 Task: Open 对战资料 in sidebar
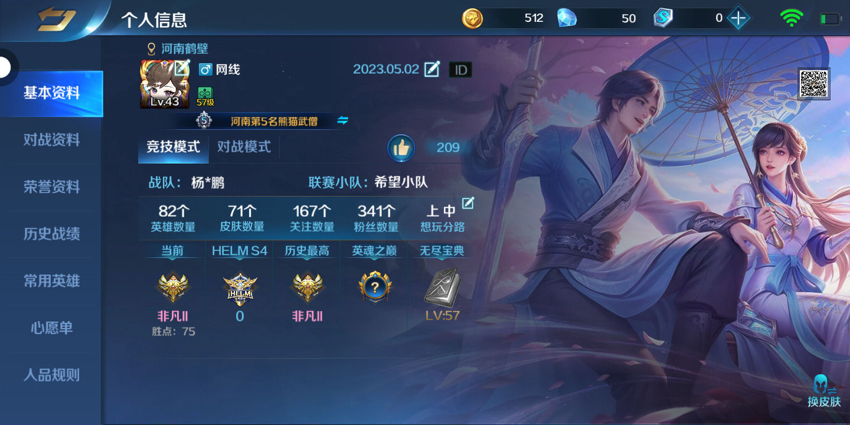click(52, 140)
